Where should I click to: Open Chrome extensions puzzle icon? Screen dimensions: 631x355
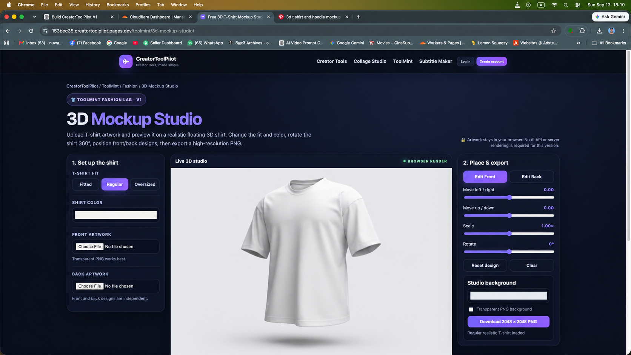coord(582,31)
